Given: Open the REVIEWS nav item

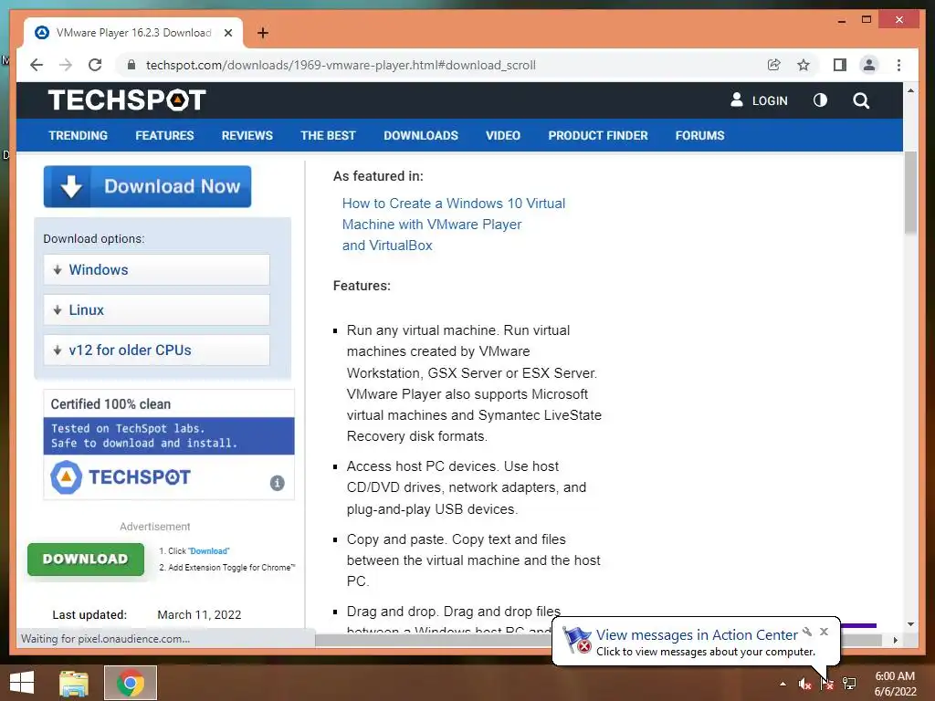Looking at the screenshot, I should (247, 135).
